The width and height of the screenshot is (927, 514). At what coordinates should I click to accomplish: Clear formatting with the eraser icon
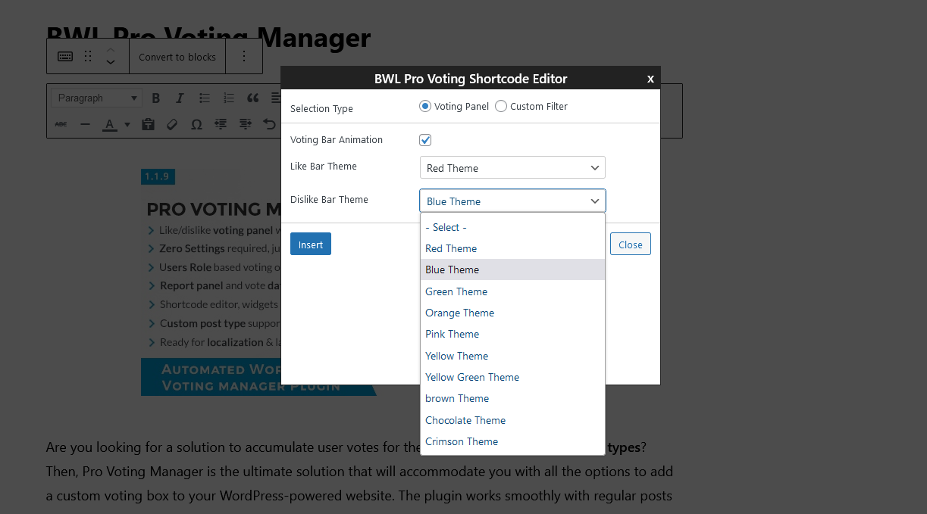pos(172,124)
